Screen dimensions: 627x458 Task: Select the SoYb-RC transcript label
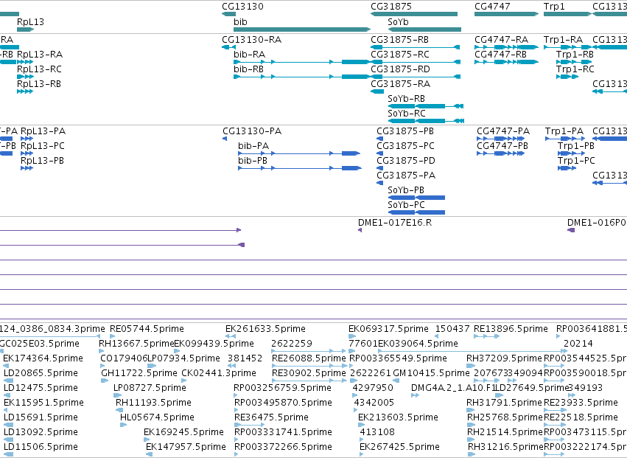point(406,114)
